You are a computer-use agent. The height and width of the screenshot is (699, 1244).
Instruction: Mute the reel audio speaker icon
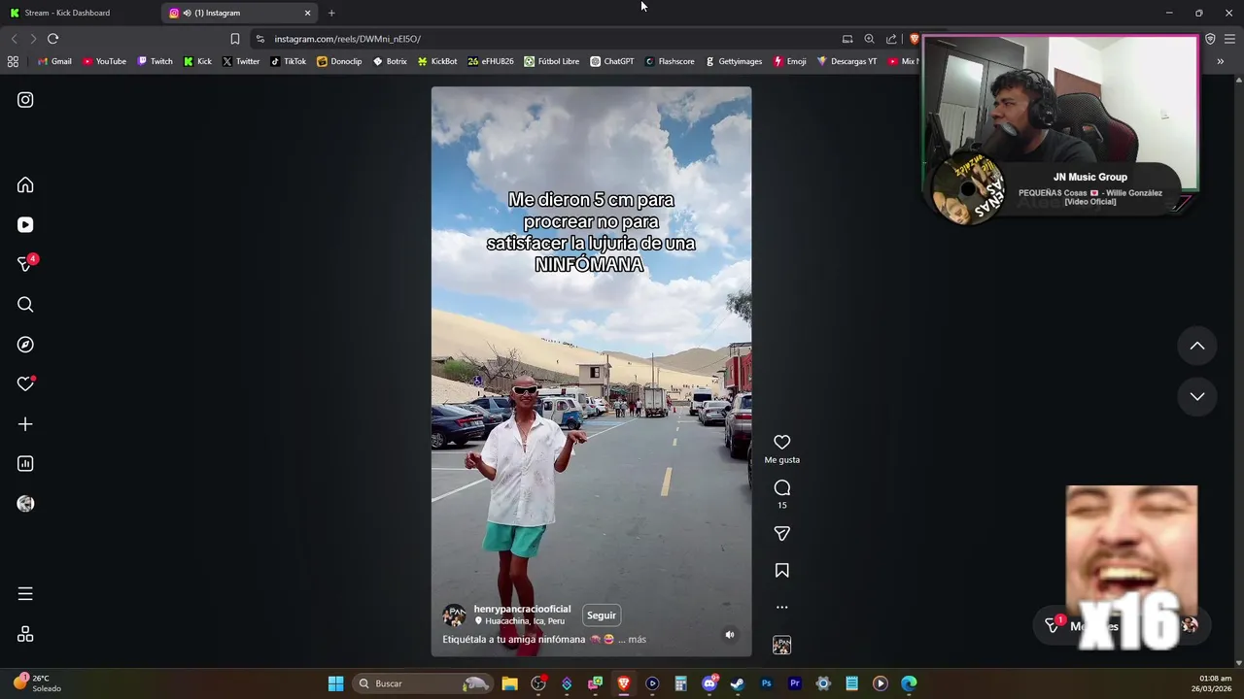click(730, 635)
